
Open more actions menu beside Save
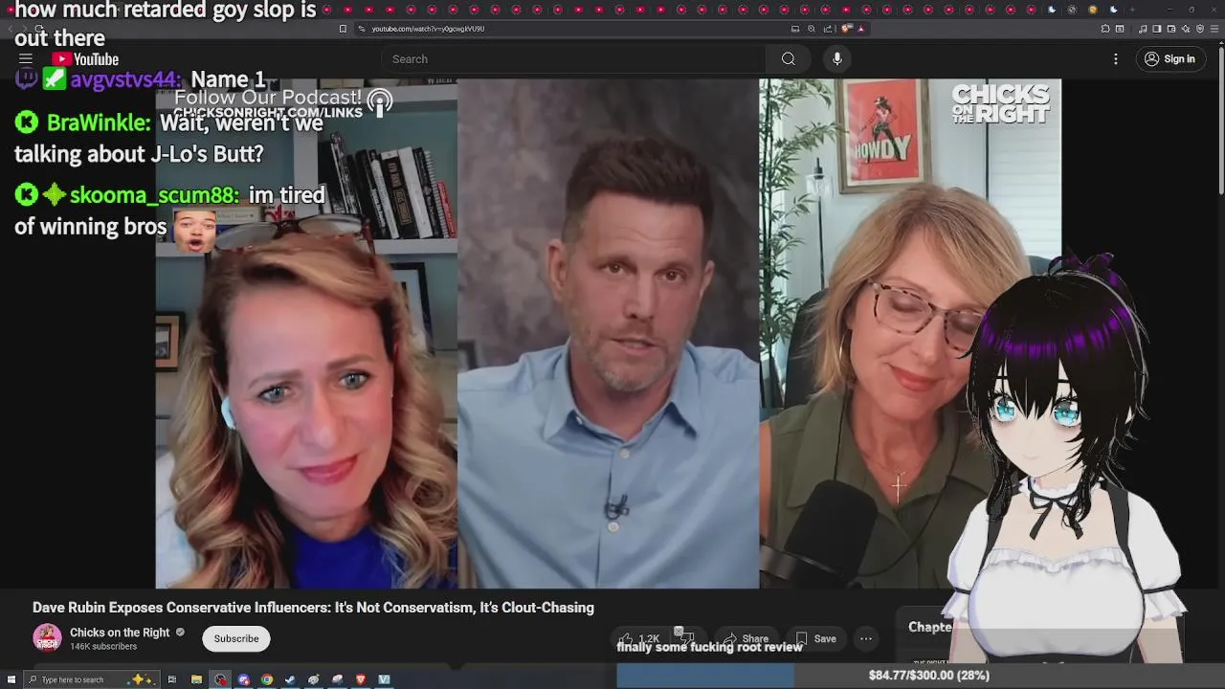(866, 638)
